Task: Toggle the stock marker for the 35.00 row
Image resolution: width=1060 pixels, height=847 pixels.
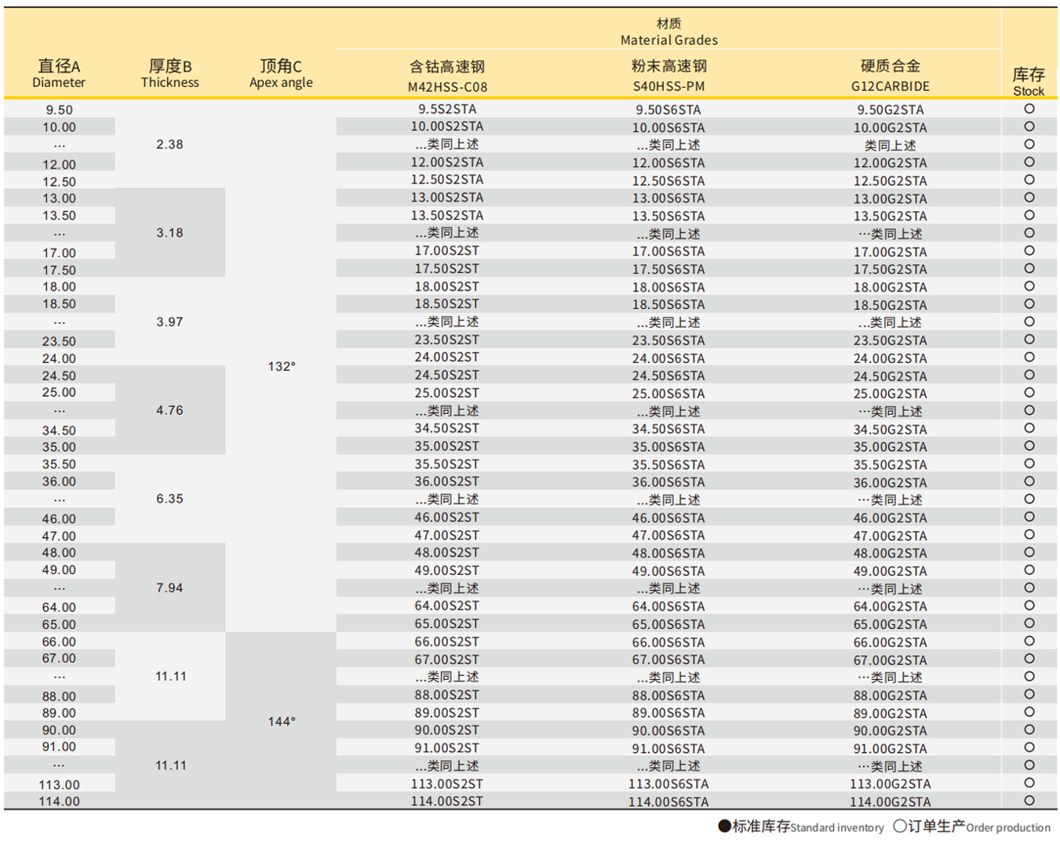Action: coord(1029,446)
